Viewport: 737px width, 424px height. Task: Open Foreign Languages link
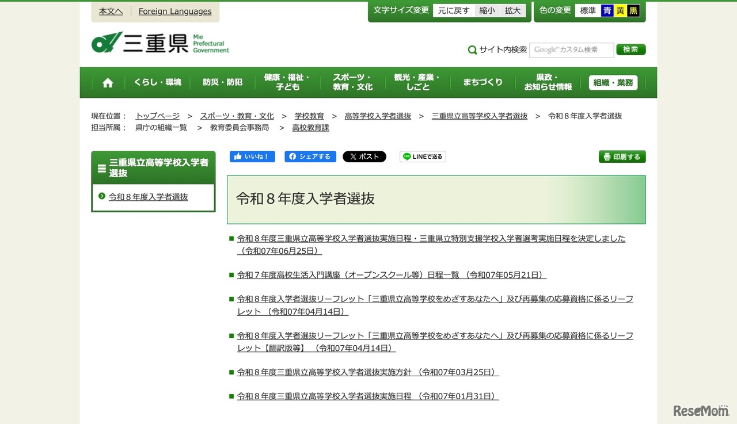pos(175,12)
